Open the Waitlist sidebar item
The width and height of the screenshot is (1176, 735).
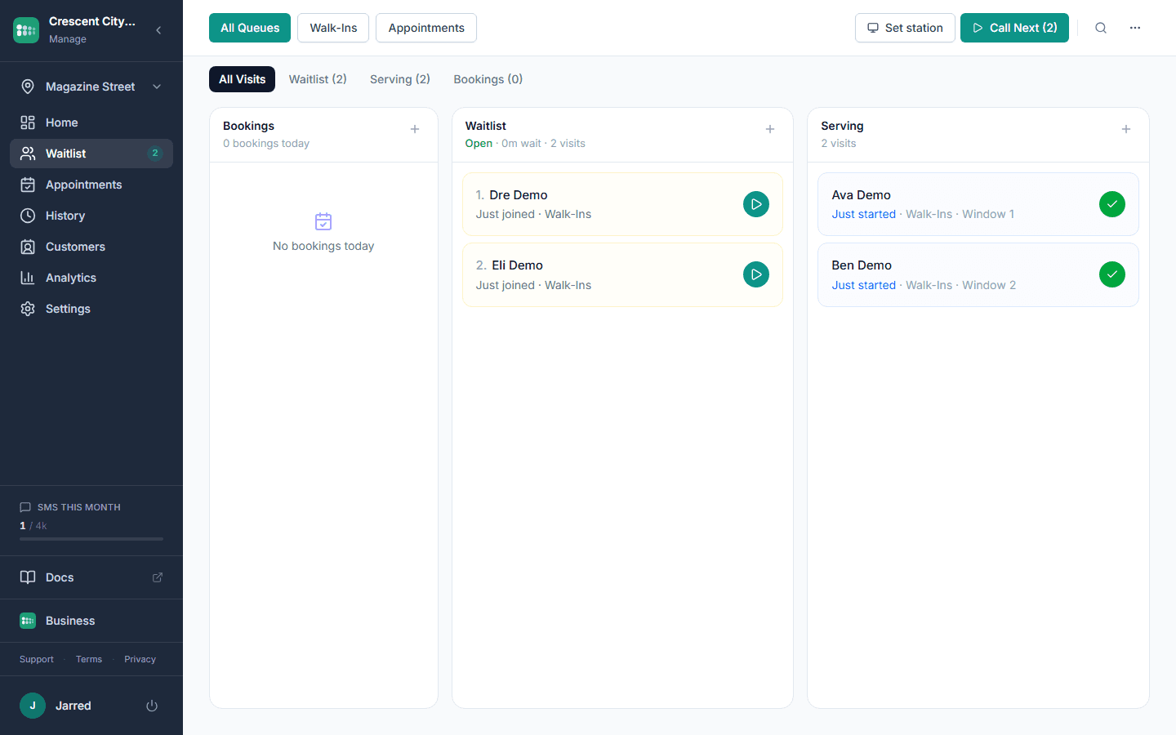point(91,154)
